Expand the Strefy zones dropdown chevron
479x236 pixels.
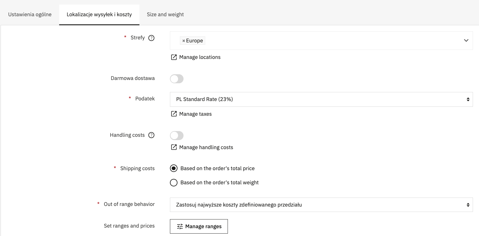click(466, 41)
